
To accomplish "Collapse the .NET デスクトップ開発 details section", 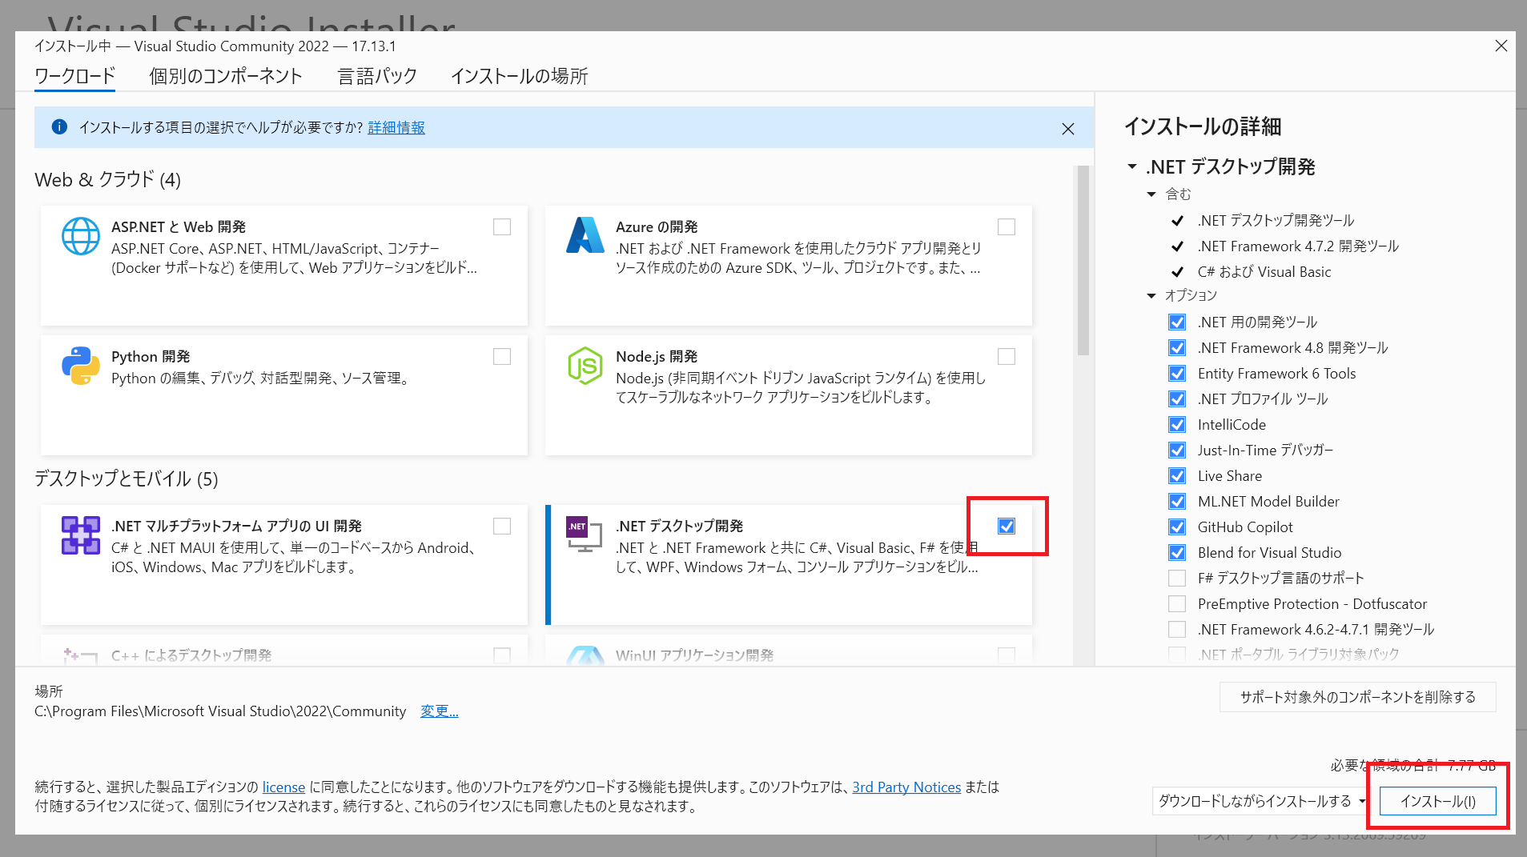I will [1132, 166].
